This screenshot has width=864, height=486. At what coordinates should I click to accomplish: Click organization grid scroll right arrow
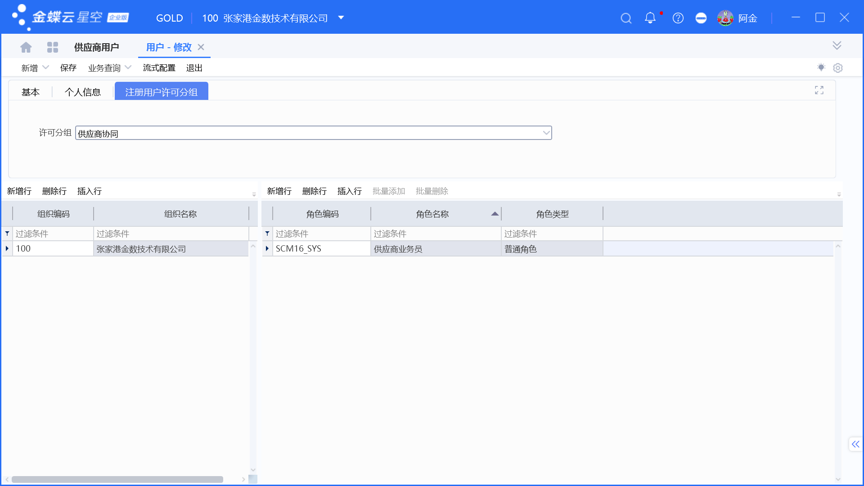click(x=243, y=479)
